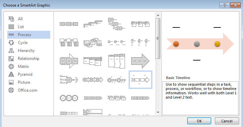Choose the Accent Process layout in the first row
This screenshot has width=243, height=127.
(x=140, y=24)
